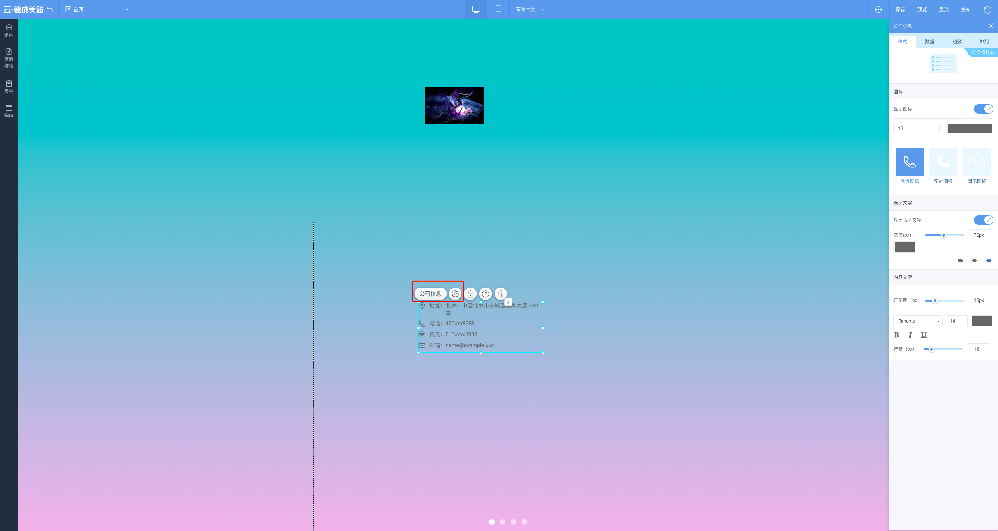The image size is (998, 531).
Task: Toggle bold for content text
Action: click(x=896, y=335)
